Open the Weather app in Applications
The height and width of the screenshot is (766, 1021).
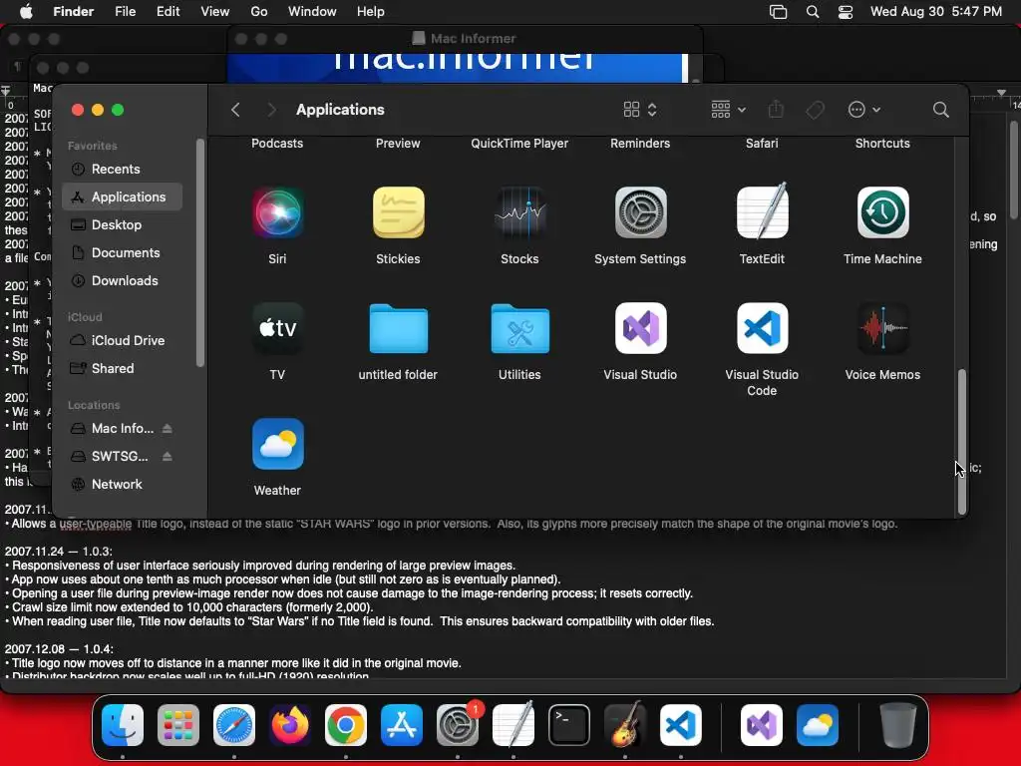[277, 444]
